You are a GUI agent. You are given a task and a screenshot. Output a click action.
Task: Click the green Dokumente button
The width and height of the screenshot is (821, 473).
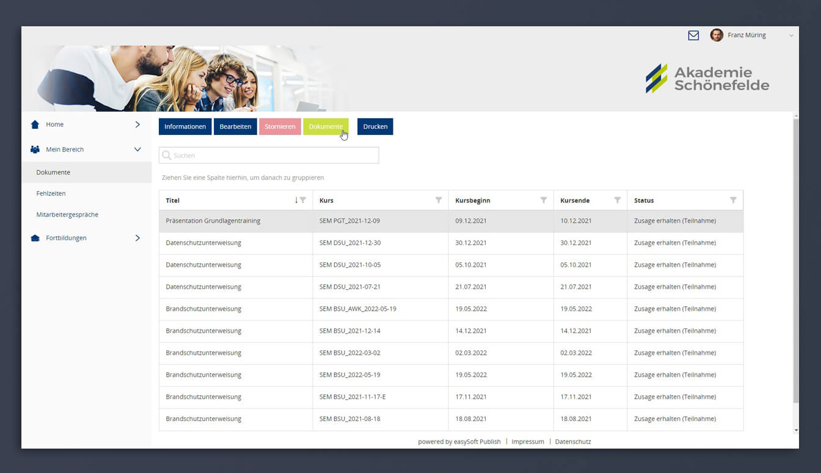(x=326, y=126)
